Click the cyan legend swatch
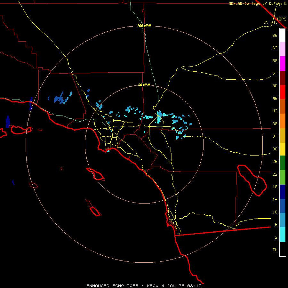 283,235
